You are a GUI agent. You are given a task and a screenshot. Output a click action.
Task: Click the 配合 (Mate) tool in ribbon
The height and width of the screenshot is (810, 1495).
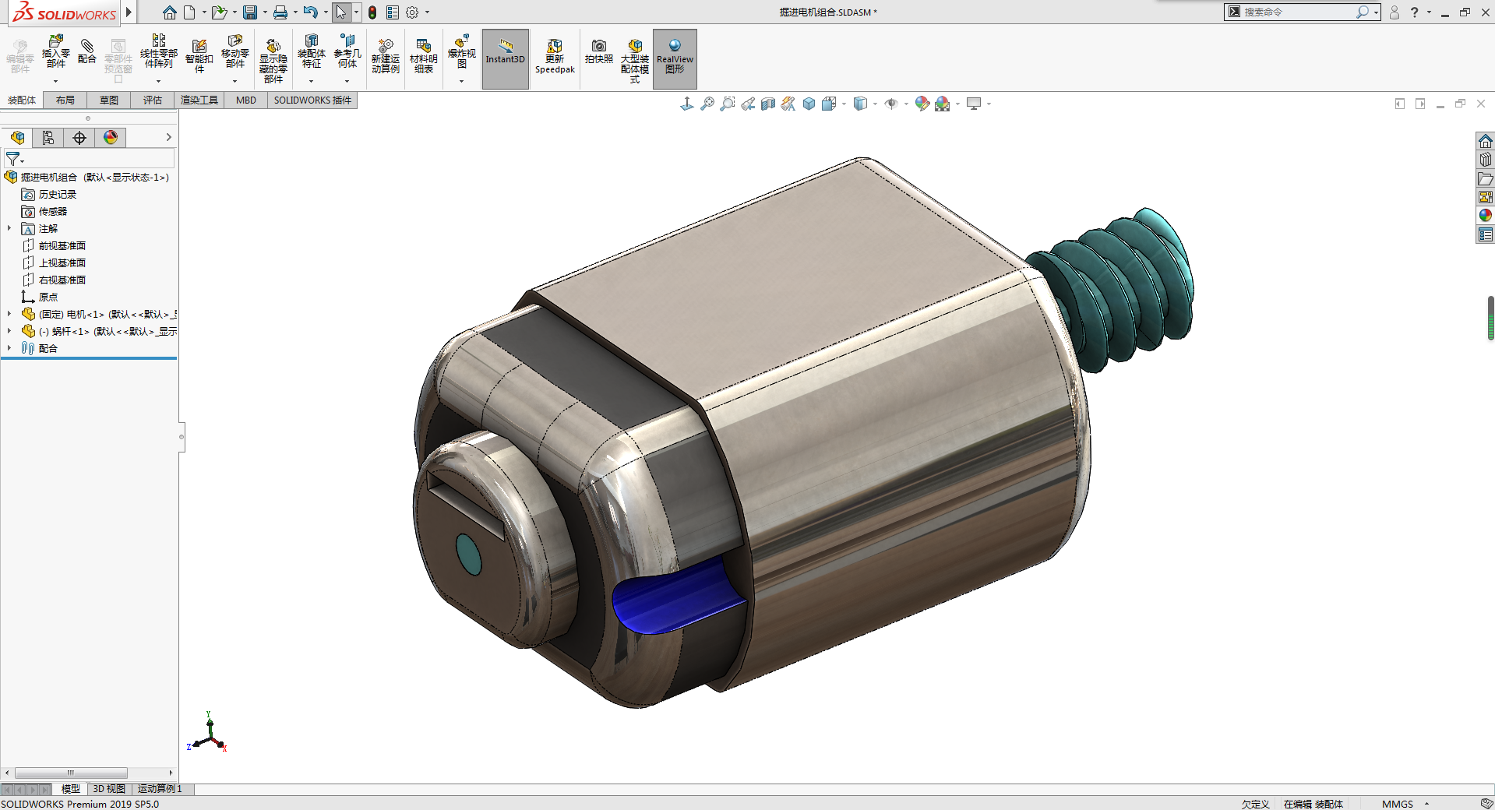point(87,51)
